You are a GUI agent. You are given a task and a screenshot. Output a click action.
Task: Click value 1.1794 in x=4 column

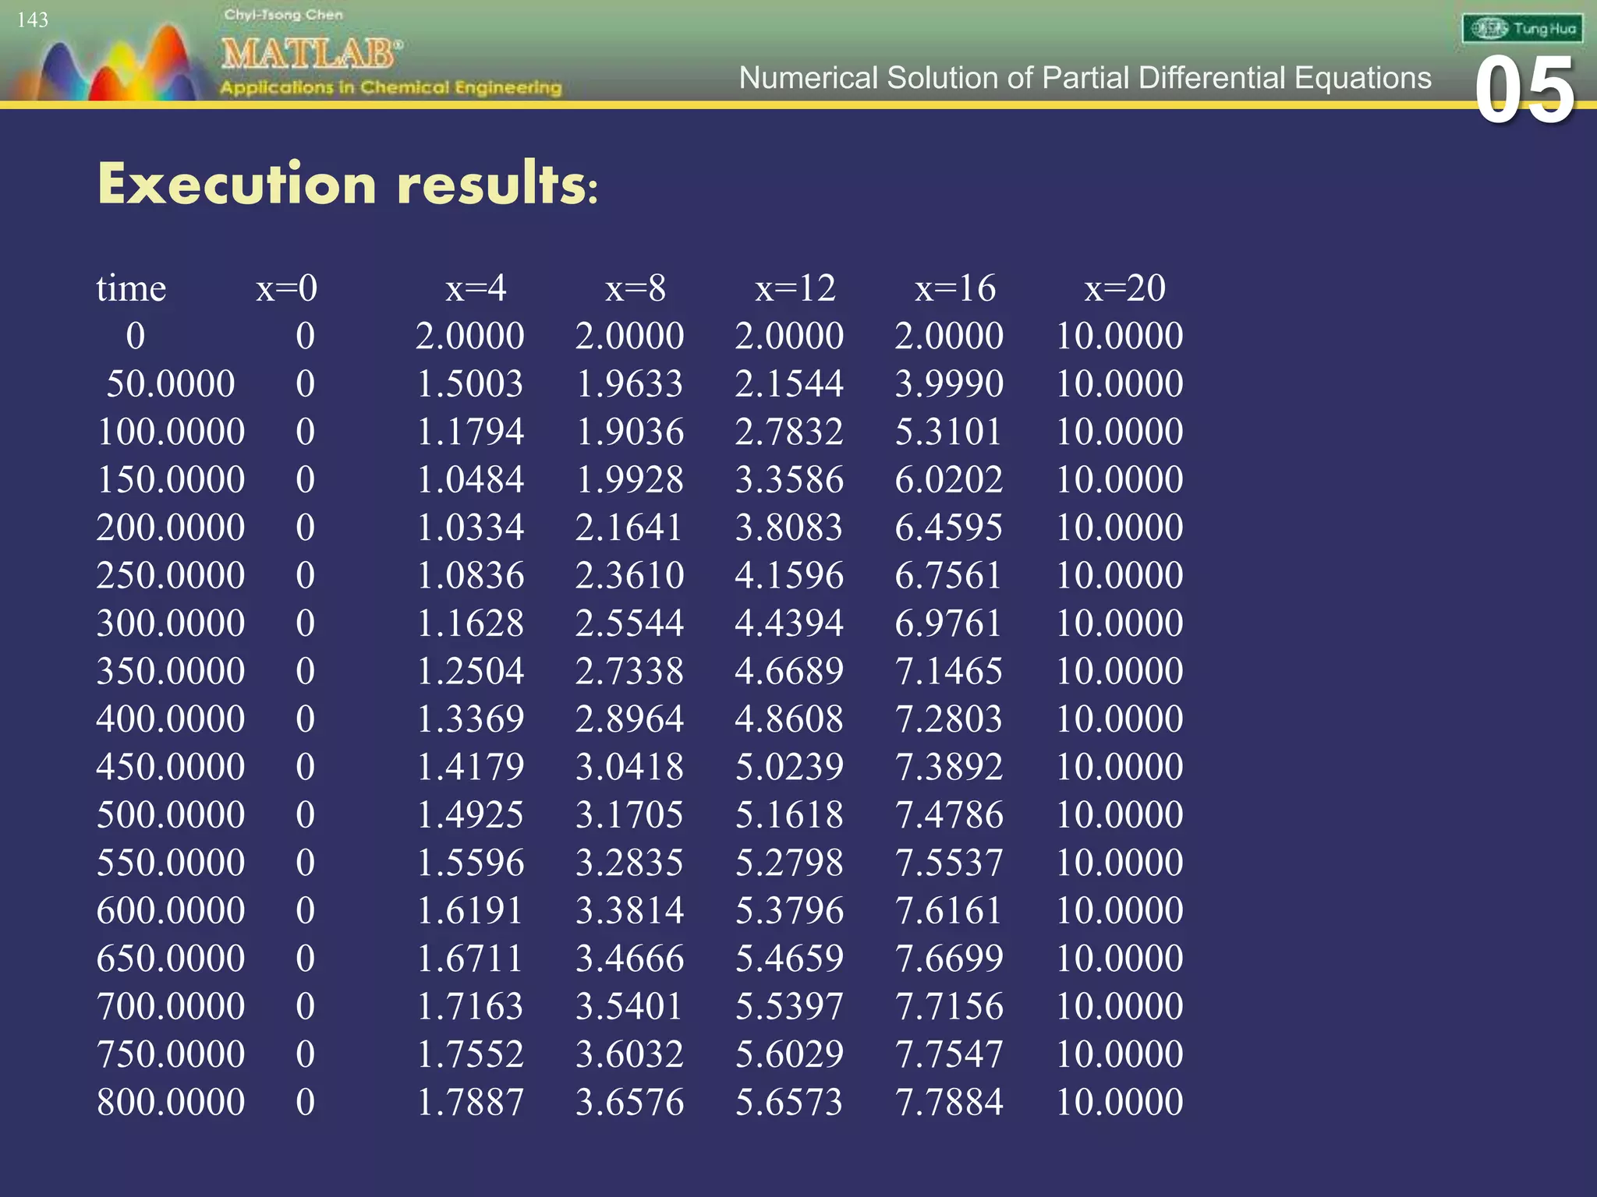(x=470, y=432)
